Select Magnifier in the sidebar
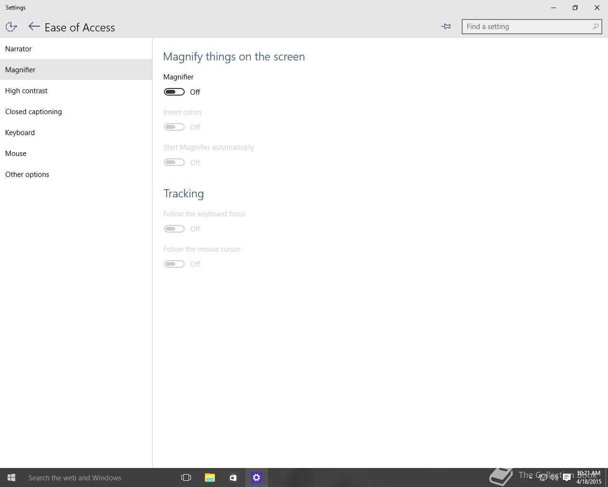This screenshot has height=487, width=608. click(76, 69)
